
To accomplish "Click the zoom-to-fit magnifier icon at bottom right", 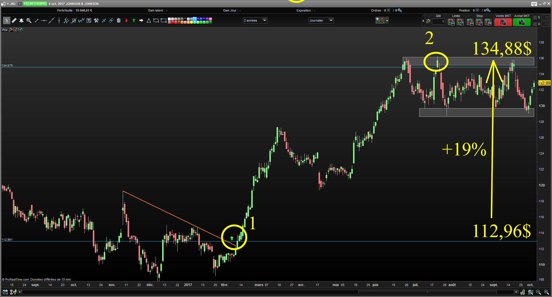I will coord(530,292).
